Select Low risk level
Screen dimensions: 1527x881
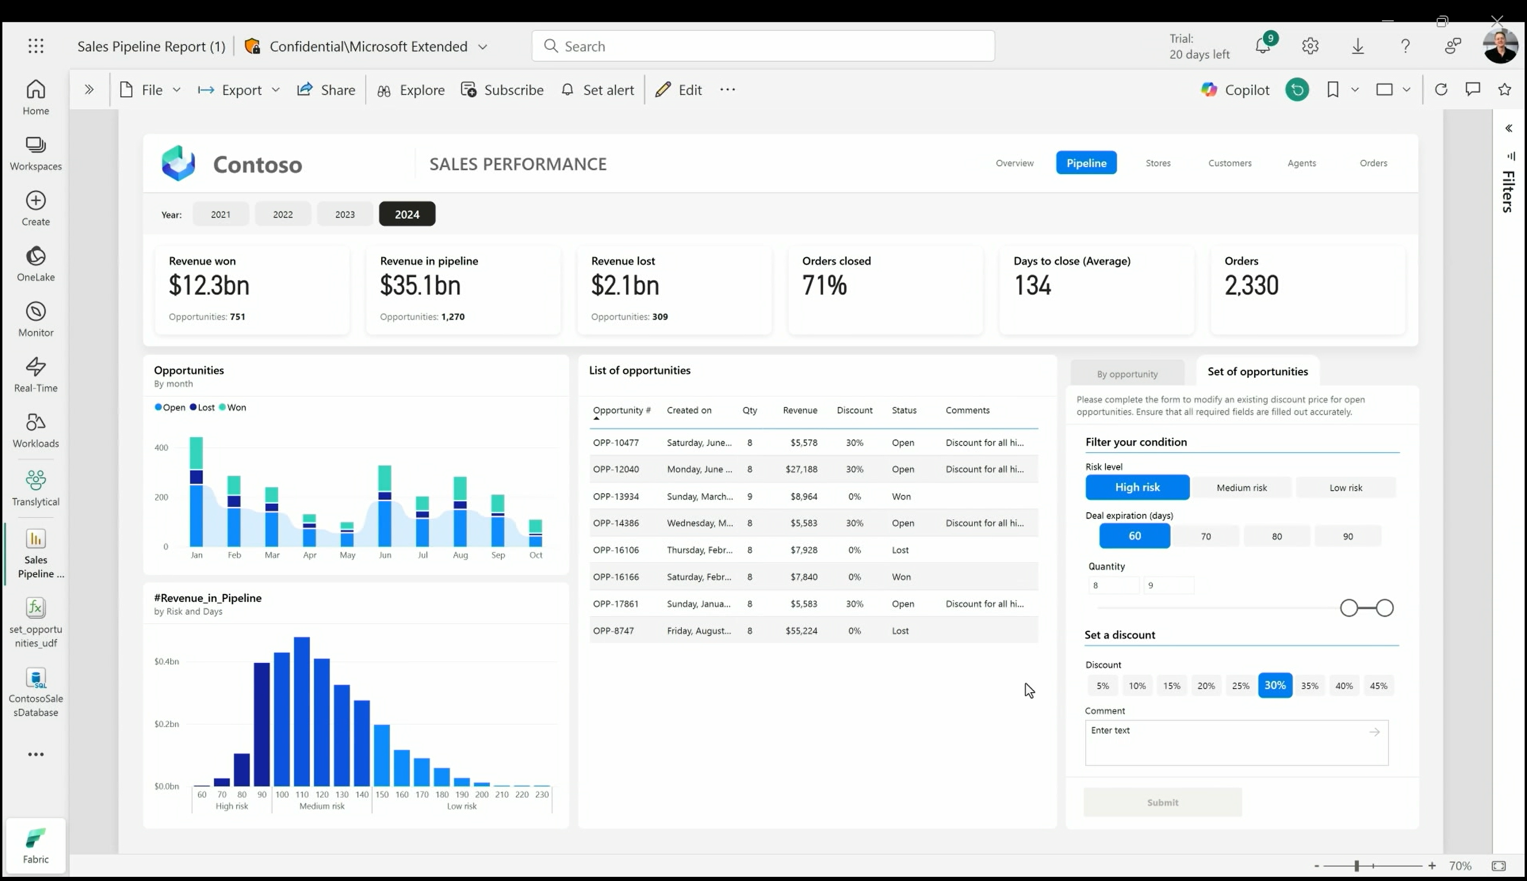coord(1346,488)
